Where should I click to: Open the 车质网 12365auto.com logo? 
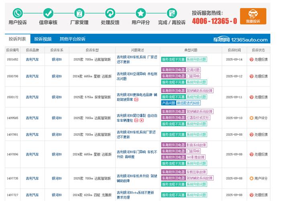[240, 39]
